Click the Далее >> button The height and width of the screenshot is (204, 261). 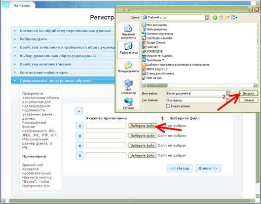pos(208,168)
